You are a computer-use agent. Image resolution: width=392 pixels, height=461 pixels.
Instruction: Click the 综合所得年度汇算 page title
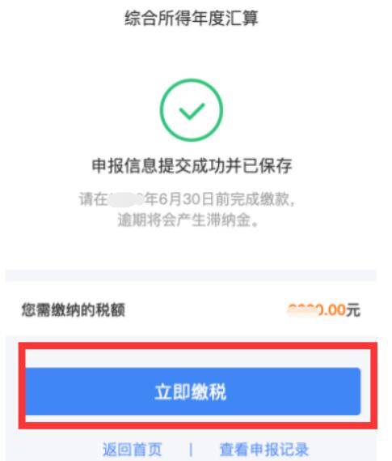click(x=192, y=18)
